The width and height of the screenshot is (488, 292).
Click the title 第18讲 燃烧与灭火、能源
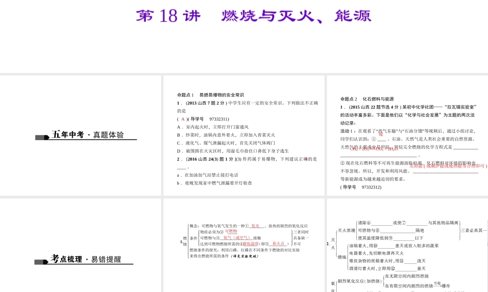point(254,16)
